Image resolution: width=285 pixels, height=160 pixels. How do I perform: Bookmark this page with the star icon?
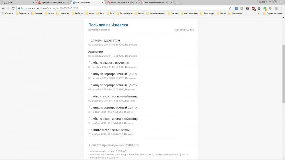(230, 9)
